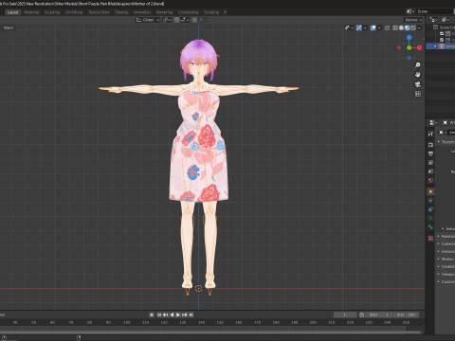Open the Render properties tab
Viewport: 455px width, 341px height.
click(430, 145)
